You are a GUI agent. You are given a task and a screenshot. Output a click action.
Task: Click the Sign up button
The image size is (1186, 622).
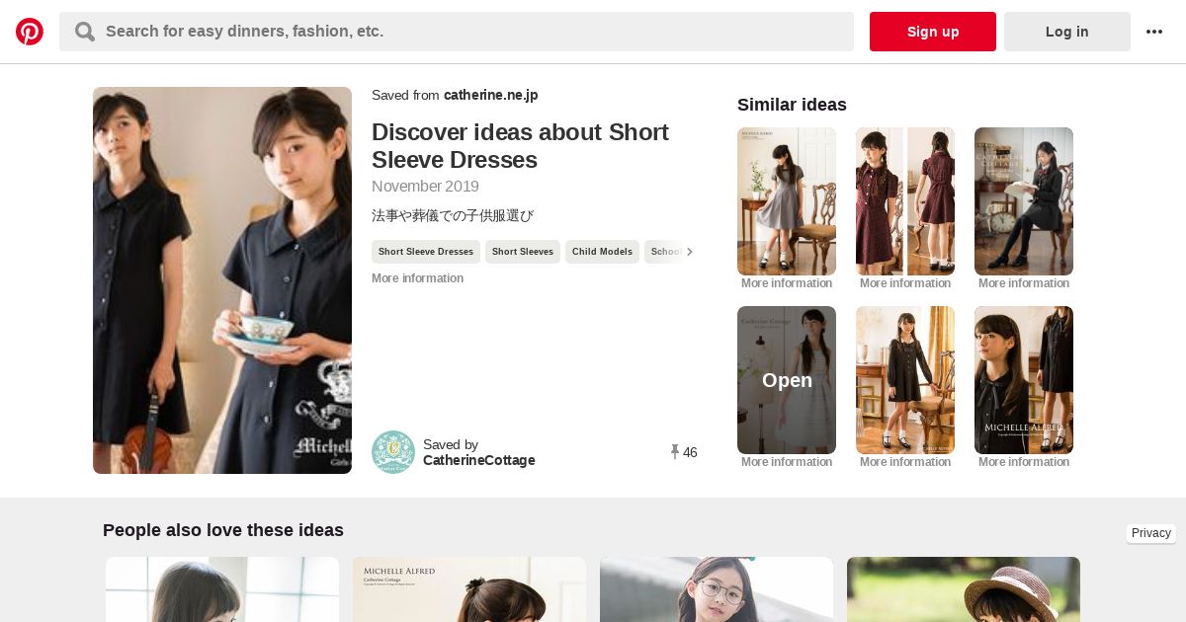(933, 32)
